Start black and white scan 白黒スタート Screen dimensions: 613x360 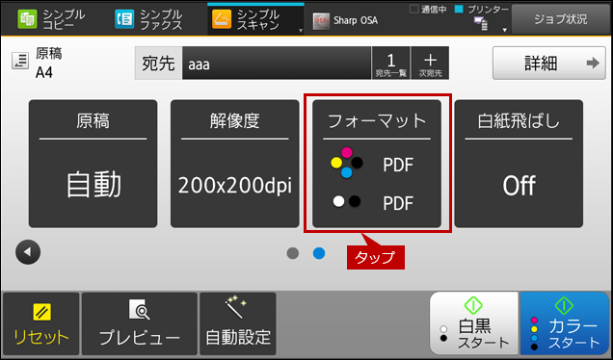click(474, 323)
